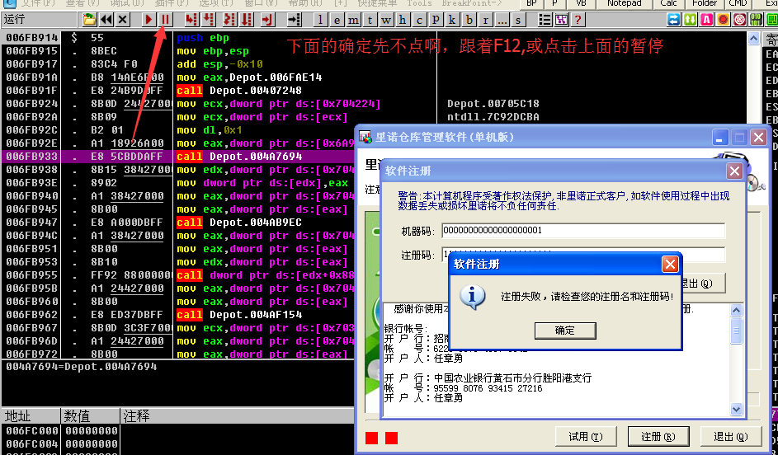Click disassembly pane scroll up arrow
The width and height of the screenshot is (778, 455).
click(x=753, y=39)
